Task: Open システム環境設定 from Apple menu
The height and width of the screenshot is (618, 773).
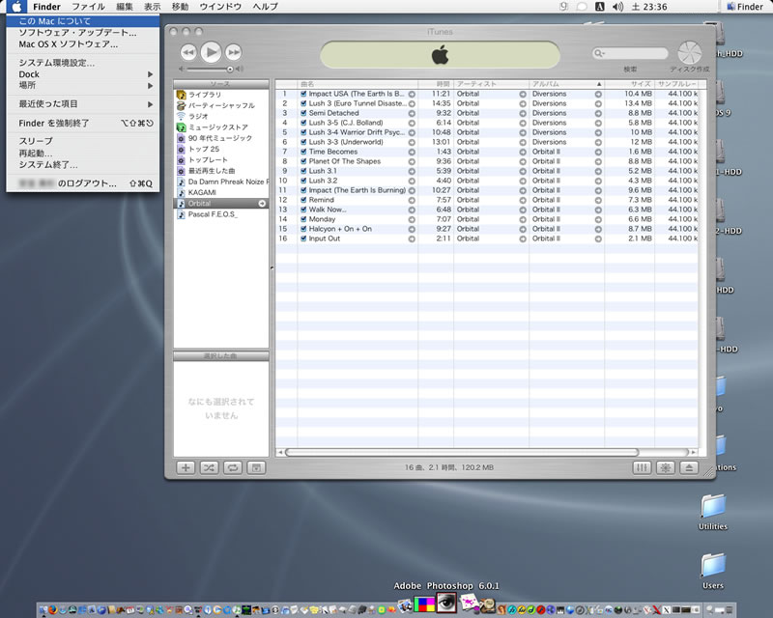Action: click(x=83, y=63)
